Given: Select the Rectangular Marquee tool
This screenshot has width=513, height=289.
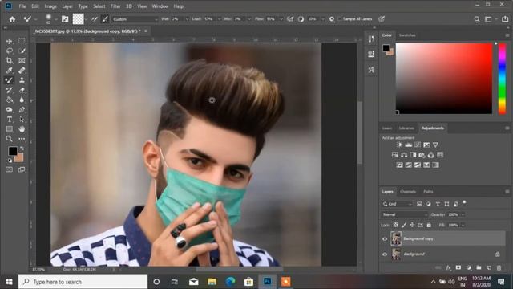Looking at the screenshot, I should (22, 41).
